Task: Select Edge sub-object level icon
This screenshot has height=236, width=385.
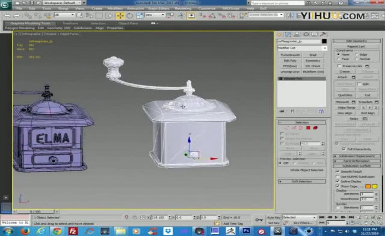Action: pyautogui.click(x=294, y=128)
